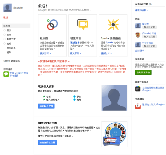Viewport: 166px width, 155px height.
Task: Select the 朋友 circle in the stream list
Action: click(9, 30)
